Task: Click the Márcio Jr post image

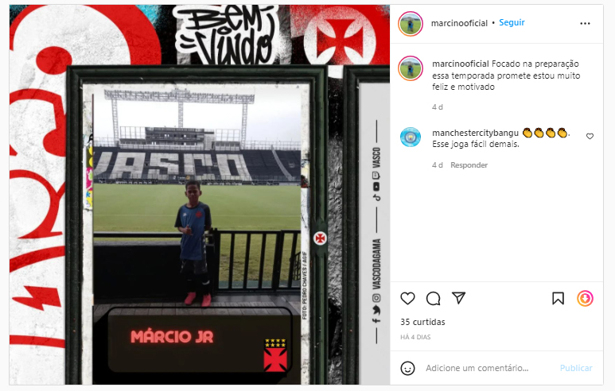Action: 200,195
